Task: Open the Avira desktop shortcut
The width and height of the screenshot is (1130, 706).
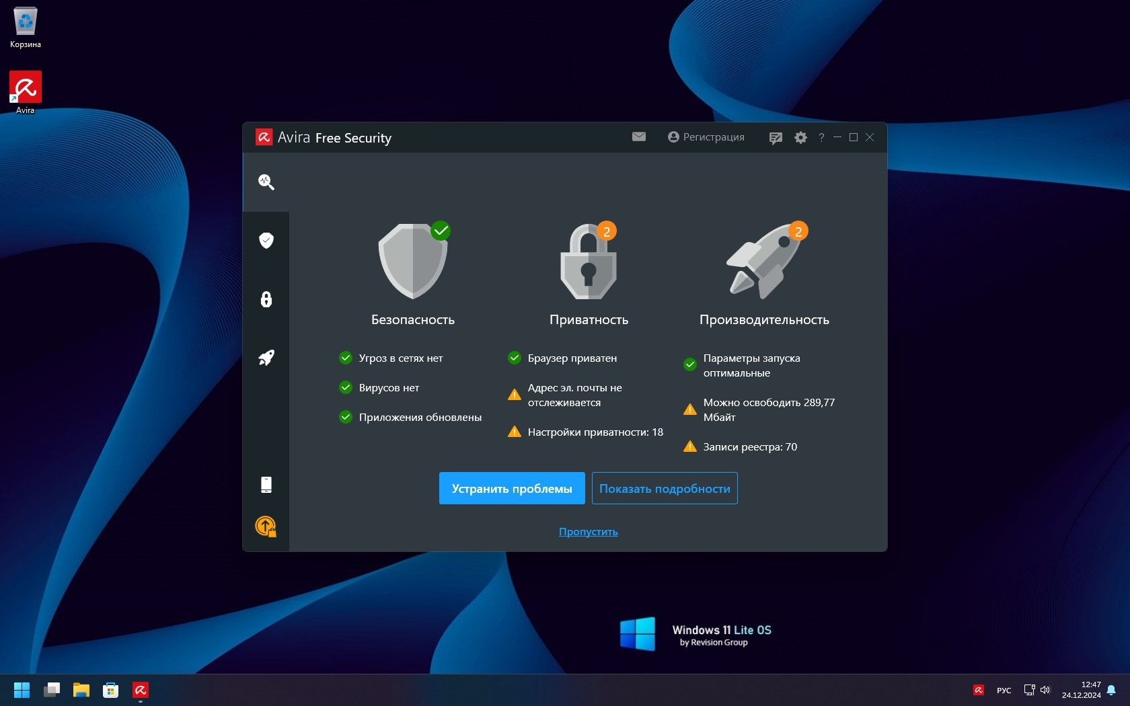Action: (26, 93)
